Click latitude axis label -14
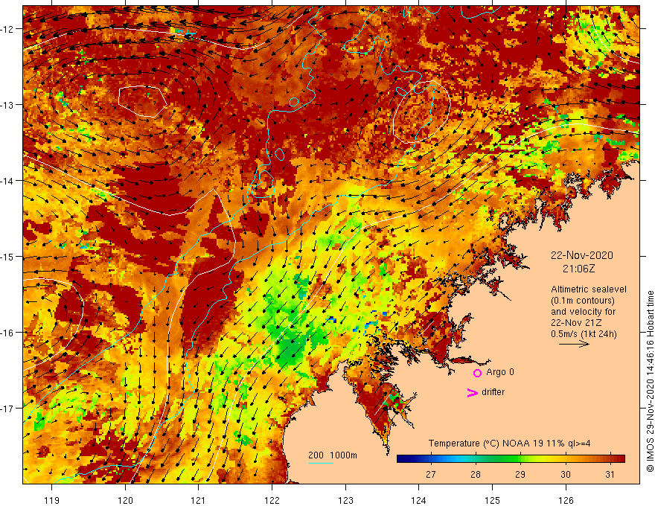This screenshot has height=506, width=655. pos(7,181)
